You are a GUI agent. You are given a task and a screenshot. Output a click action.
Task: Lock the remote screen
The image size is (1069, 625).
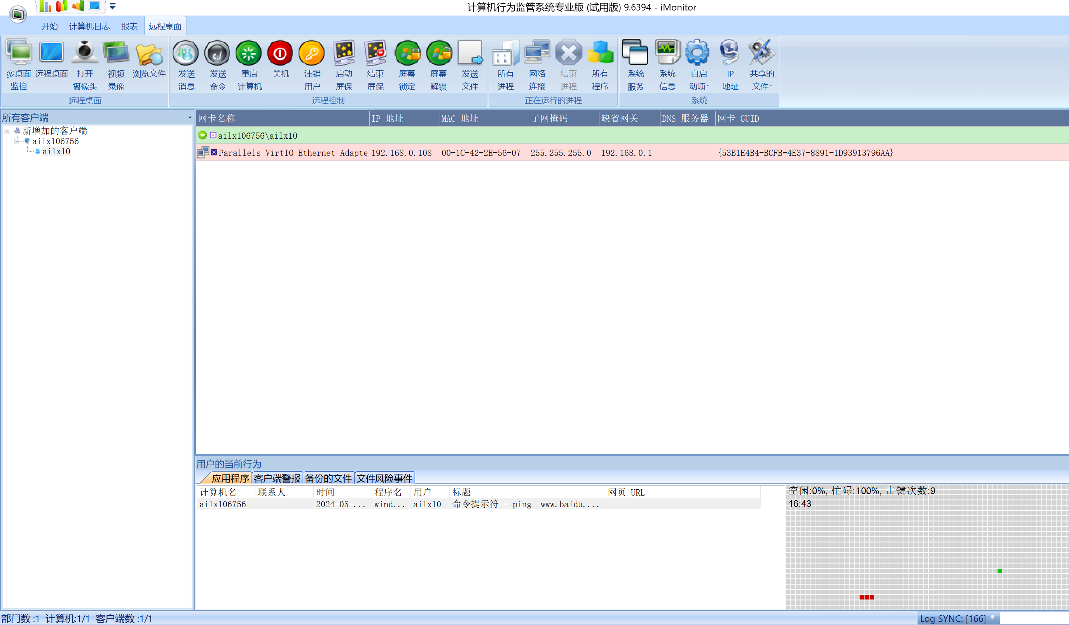click(x=407, y=65)
